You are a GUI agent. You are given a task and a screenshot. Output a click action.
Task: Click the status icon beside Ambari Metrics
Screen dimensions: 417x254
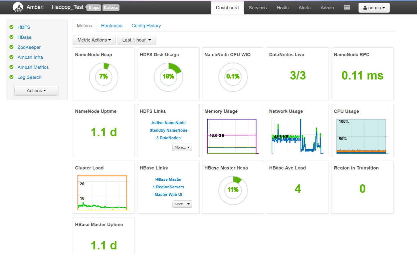pos(12,67)
